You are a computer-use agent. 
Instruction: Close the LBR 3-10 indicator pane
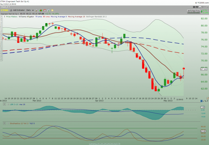4,104
